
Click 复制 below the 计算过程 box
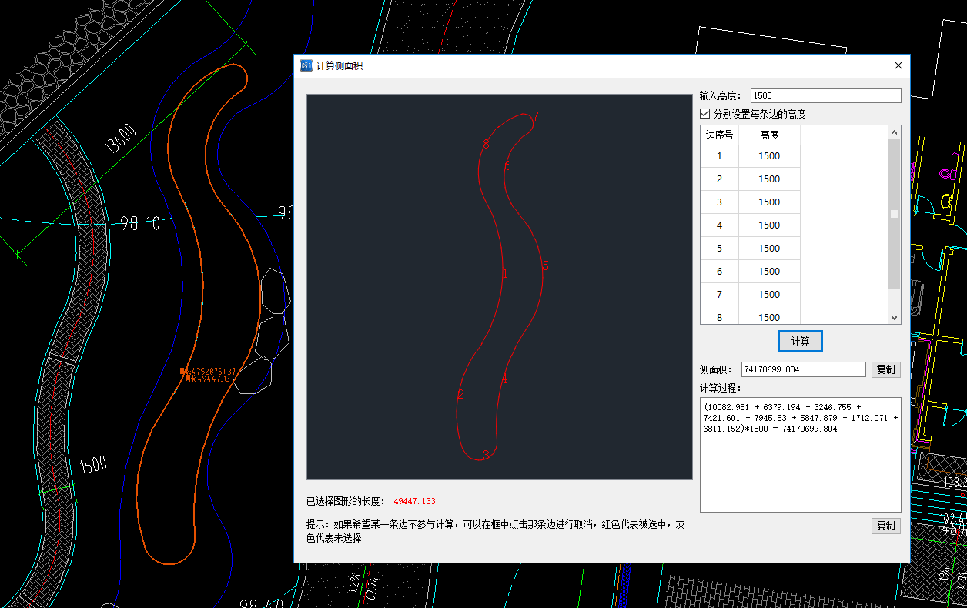pos(885,526)
